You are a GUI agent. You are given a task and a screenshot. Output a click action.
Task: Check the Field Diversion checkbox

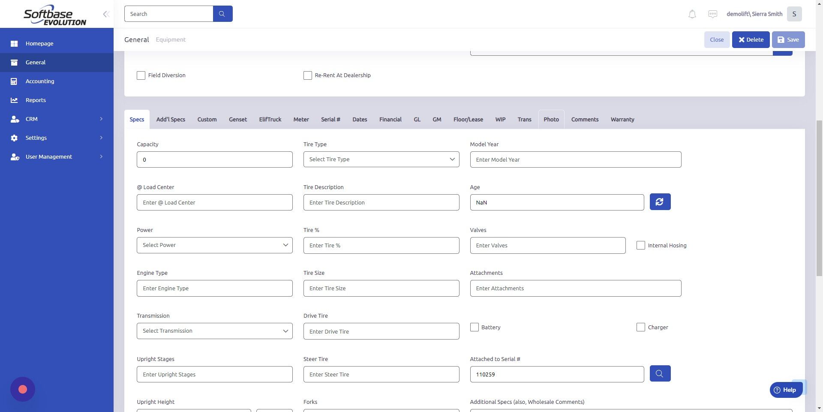(x=141, y=75)
